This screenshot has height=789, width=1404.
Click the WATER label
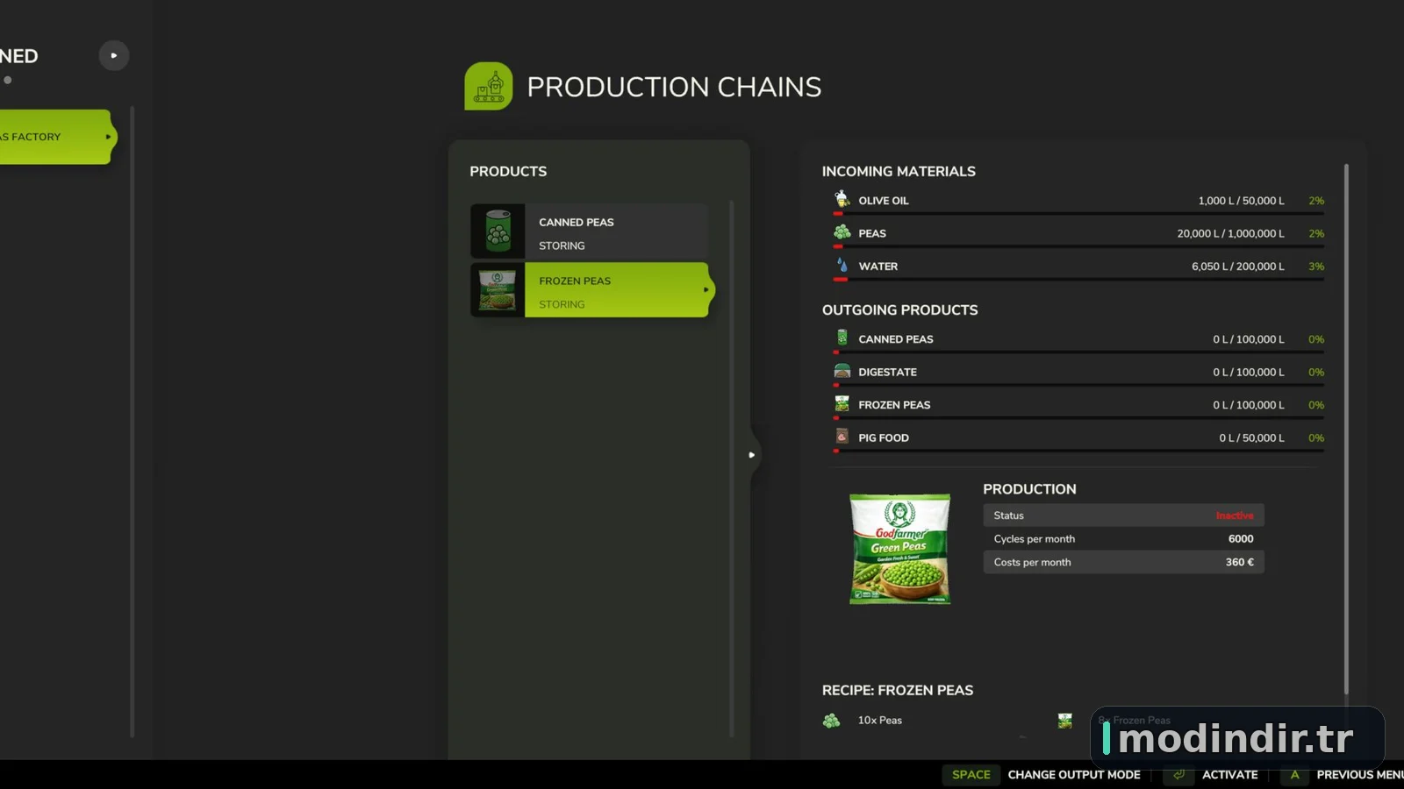878,267
